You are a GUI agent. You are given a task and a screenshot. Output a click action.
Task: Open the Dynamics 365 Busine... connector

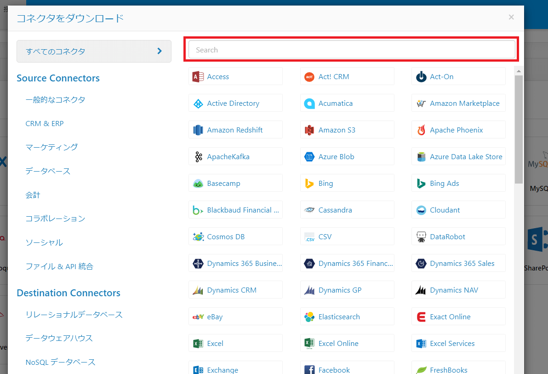click(x=235, y=263)
